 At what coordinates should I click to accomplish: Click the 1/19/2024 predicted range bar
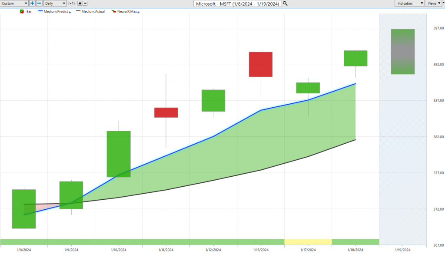[x=402, y=52]
